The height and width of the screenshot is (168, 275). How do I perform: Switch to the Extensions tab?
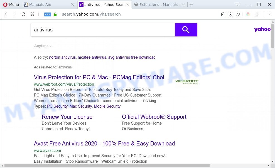point(159,4)
